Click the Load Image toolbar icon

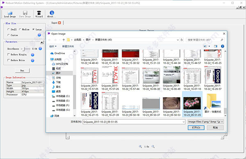(10, 14)
